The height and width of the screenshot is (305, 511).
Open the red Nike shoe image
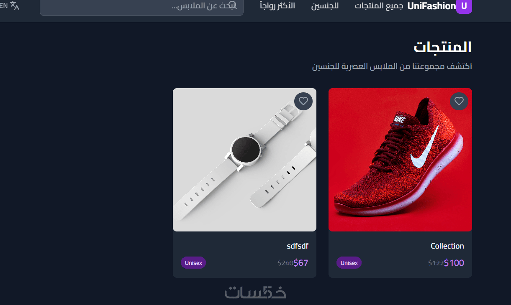(400, 160)
